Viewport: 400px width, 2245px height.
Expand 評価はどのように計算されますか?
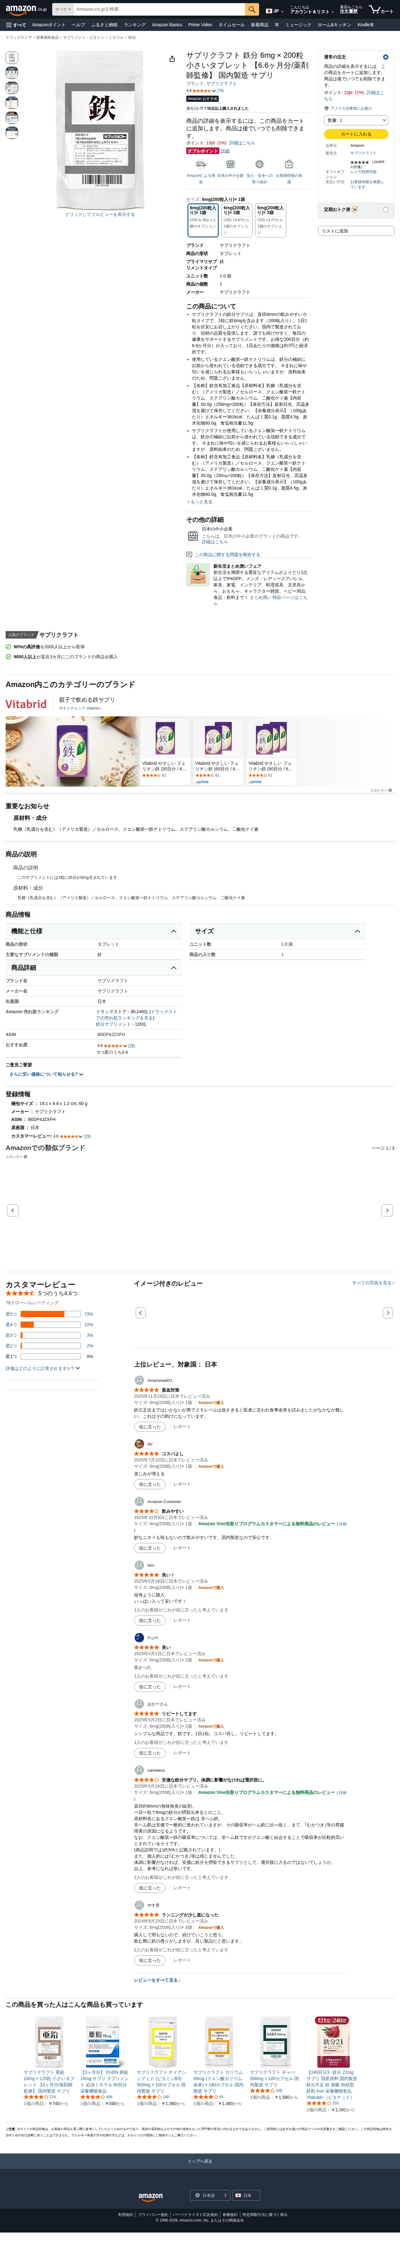(43, 1368)
